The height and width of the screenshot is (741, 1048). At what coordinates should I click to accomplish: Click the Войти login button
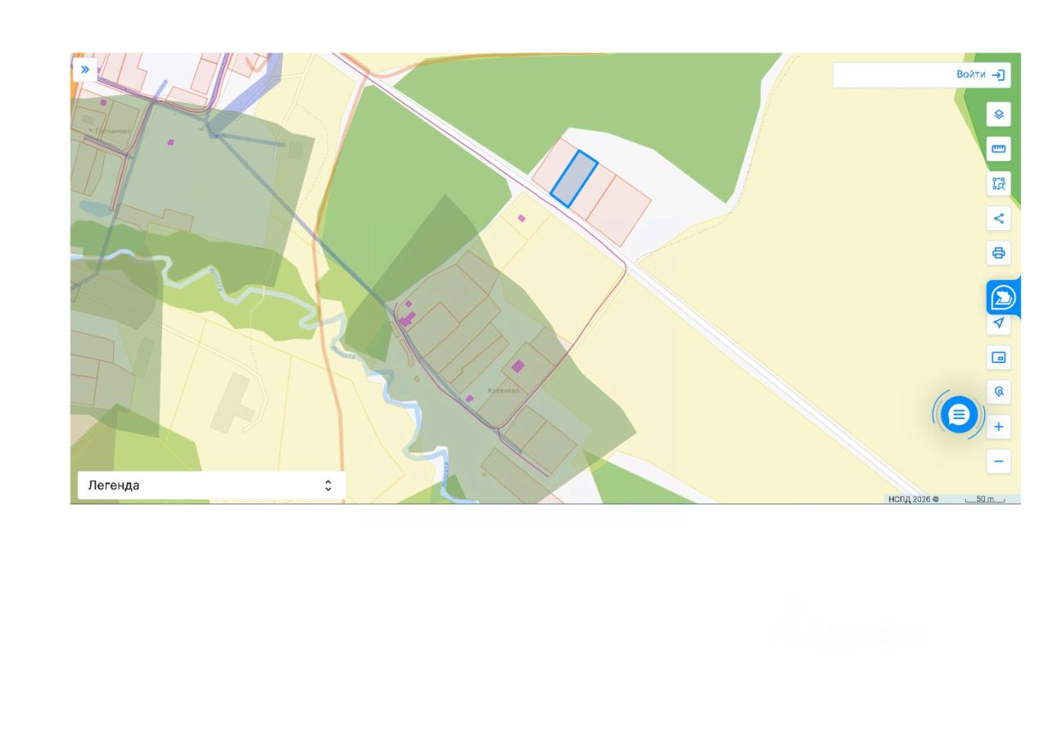point(980,75)
